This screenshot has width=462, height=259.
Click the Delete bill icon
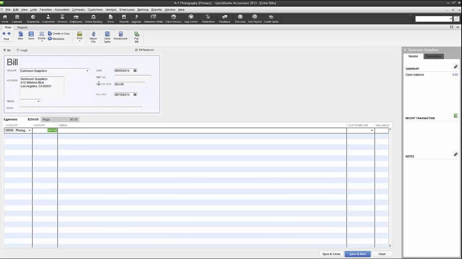click(42, 36)
